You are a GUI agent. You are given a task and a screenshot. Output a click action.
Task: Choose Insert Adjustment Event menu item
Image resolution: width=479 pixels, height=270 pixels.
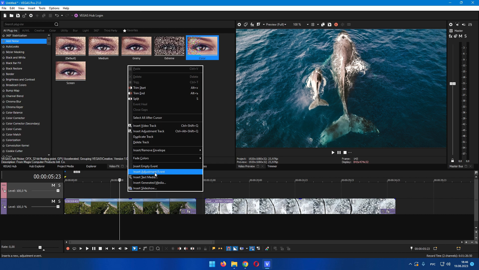[165, 172]
